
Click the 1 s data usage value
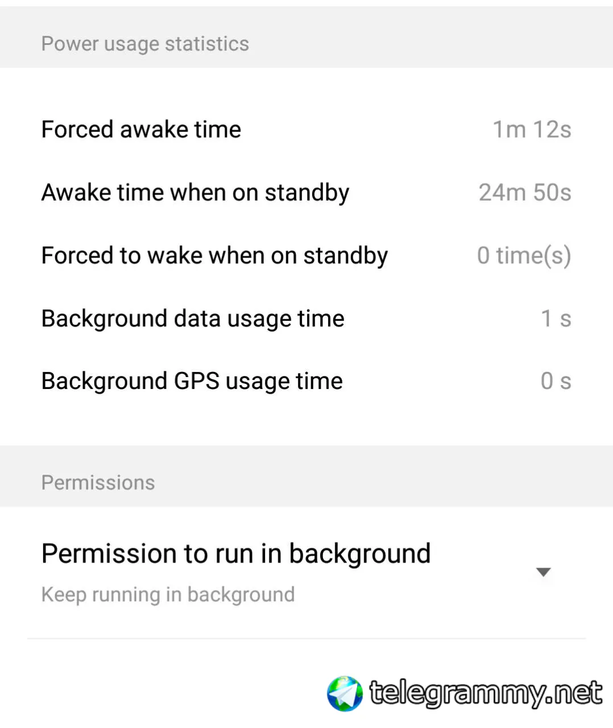(556, 318)
